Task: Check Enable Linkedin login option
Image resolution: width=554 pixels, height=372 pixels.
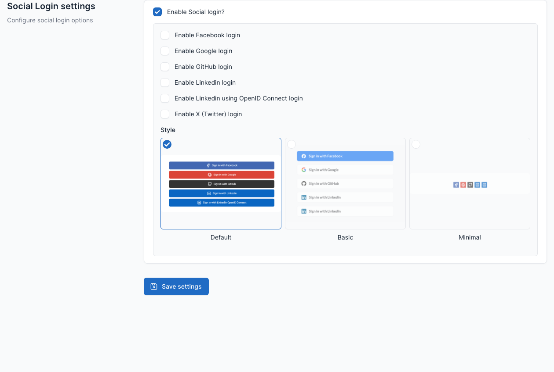Action: coord(165,82)
